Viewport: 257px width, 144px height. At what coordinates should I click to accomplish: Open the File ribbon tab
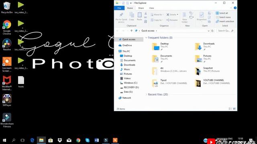tap(119, 8)
